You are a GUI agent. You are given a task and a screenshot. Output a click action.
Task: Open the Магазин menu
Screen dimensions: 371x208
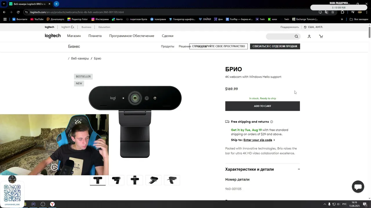click(x=74, y=36)
